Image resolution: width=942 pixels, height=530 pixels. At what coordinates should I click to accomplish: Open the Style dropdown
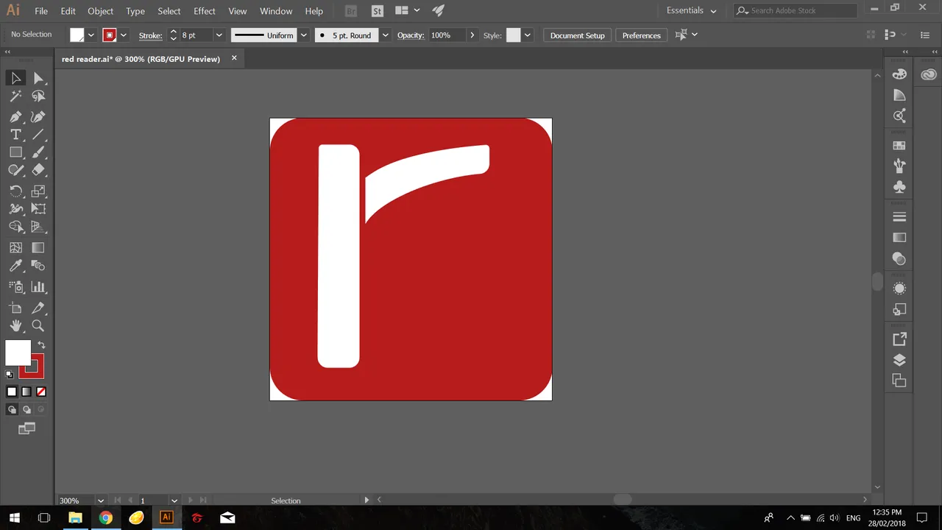[x=527, y=35]
